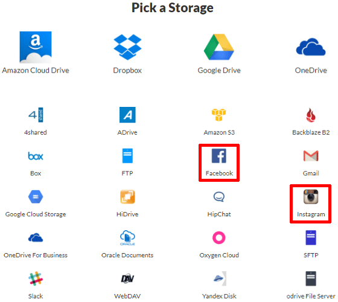
Task: Select the OneDrive cloud icon
Action: tap(311, 47)
